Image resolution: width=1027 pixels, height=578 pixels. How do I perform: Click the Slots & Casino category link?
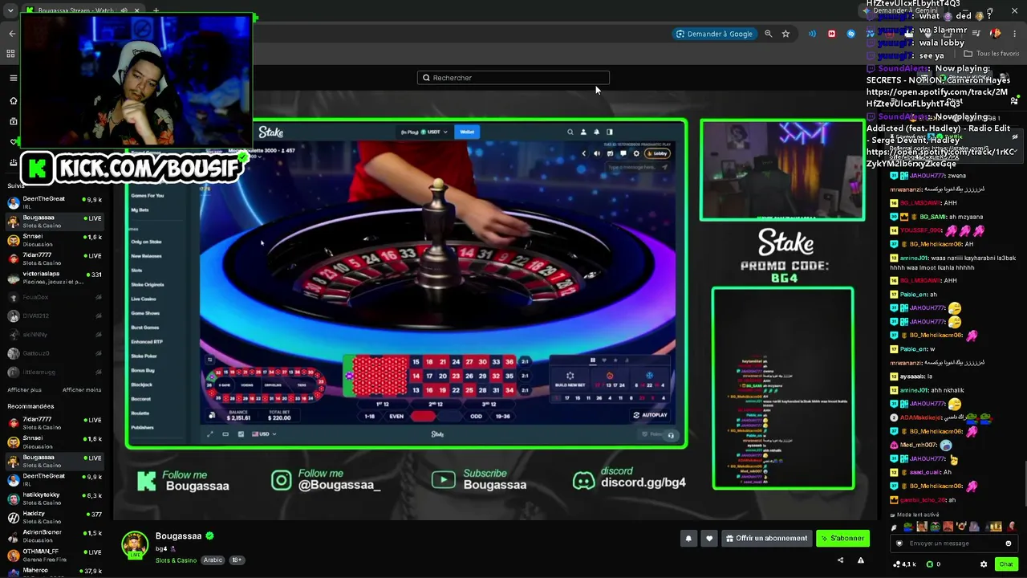pyautogui.click(x=176, y=560)
